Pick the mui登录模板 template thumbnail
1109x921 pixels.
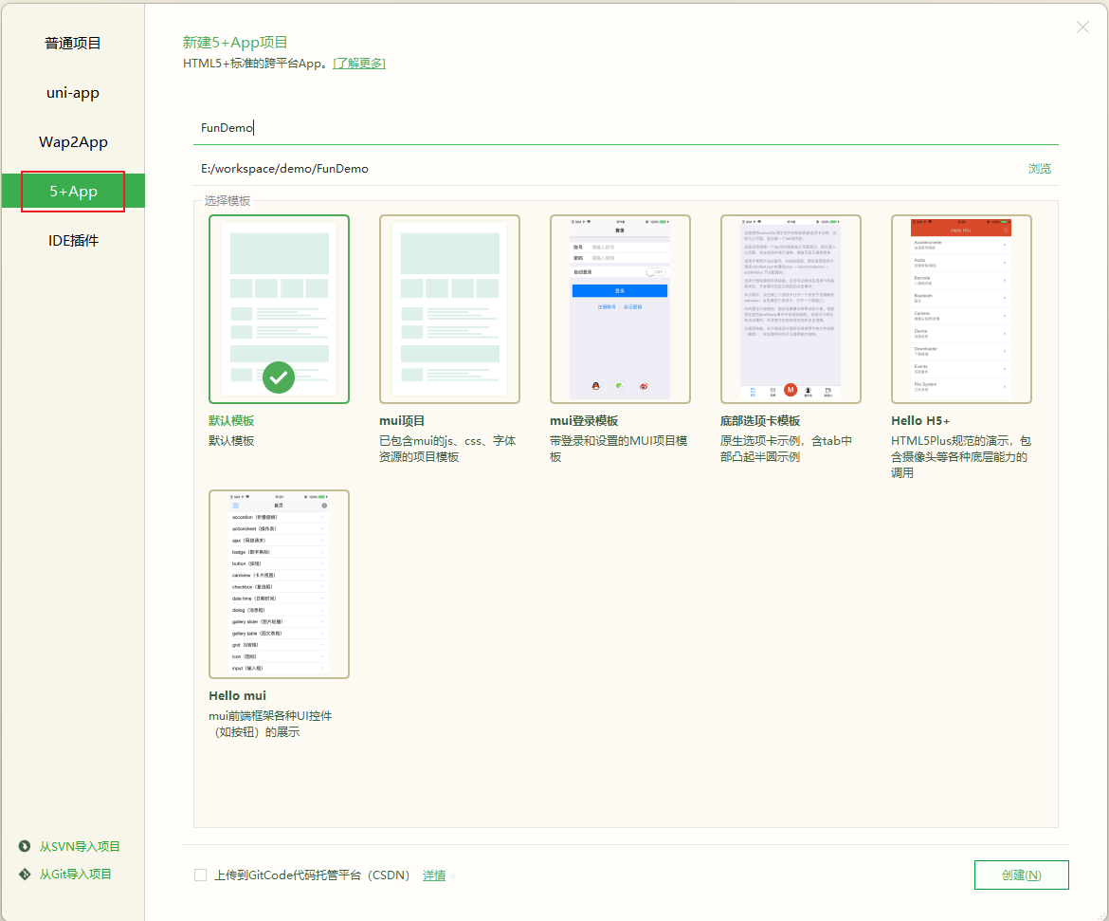(620, 309)
